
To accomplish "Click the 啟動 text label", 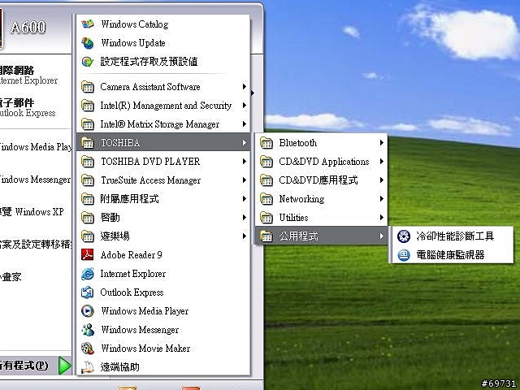I will 110,218.
